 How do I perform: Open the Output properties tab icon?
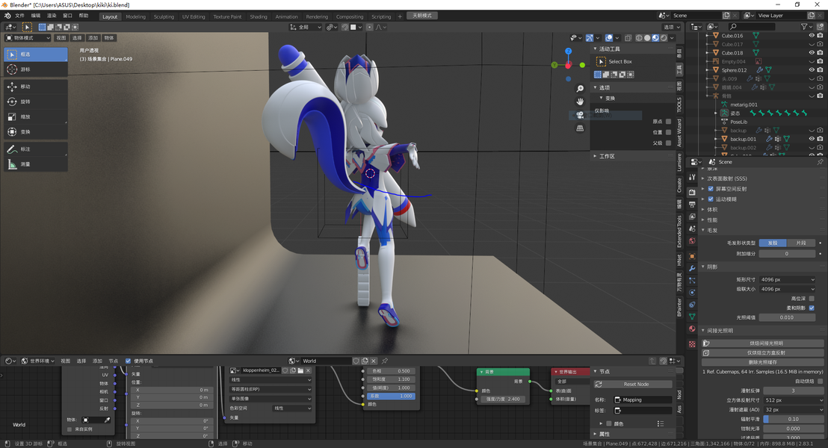[x=692, y=204]
